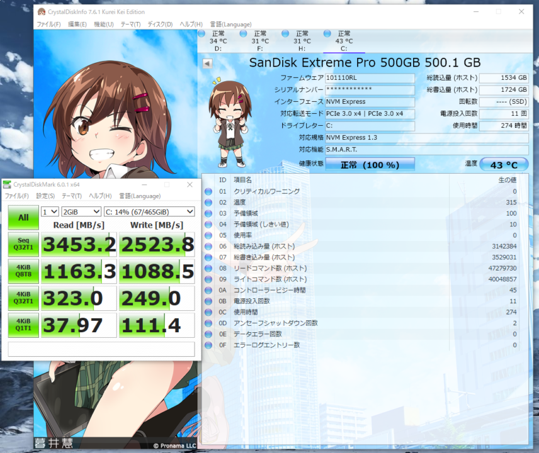Screen dimensions: 539x453
Task: Click the CrystalDiskMark title bar app icon
Action: tap(7, 184)
